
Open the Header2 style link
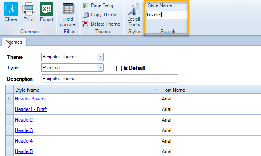click(24, 120)
